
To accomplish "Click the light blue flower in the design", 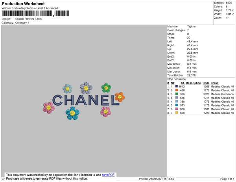I will 67,89.
